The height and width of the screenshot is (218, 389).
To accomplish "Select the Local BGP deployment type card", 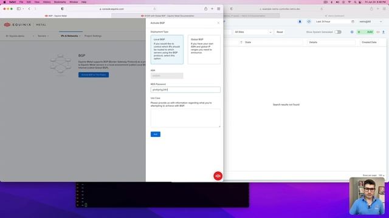I will [167, 50].
